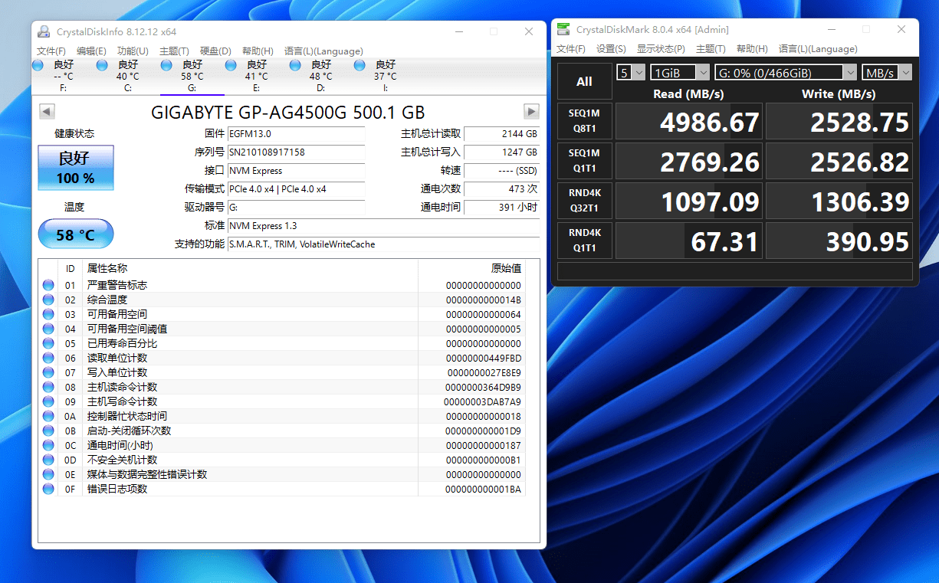The height and width of the screenshot is (583, 939).
Task: Click status orb for attribute 0C 通电时间
Action: 49,445
